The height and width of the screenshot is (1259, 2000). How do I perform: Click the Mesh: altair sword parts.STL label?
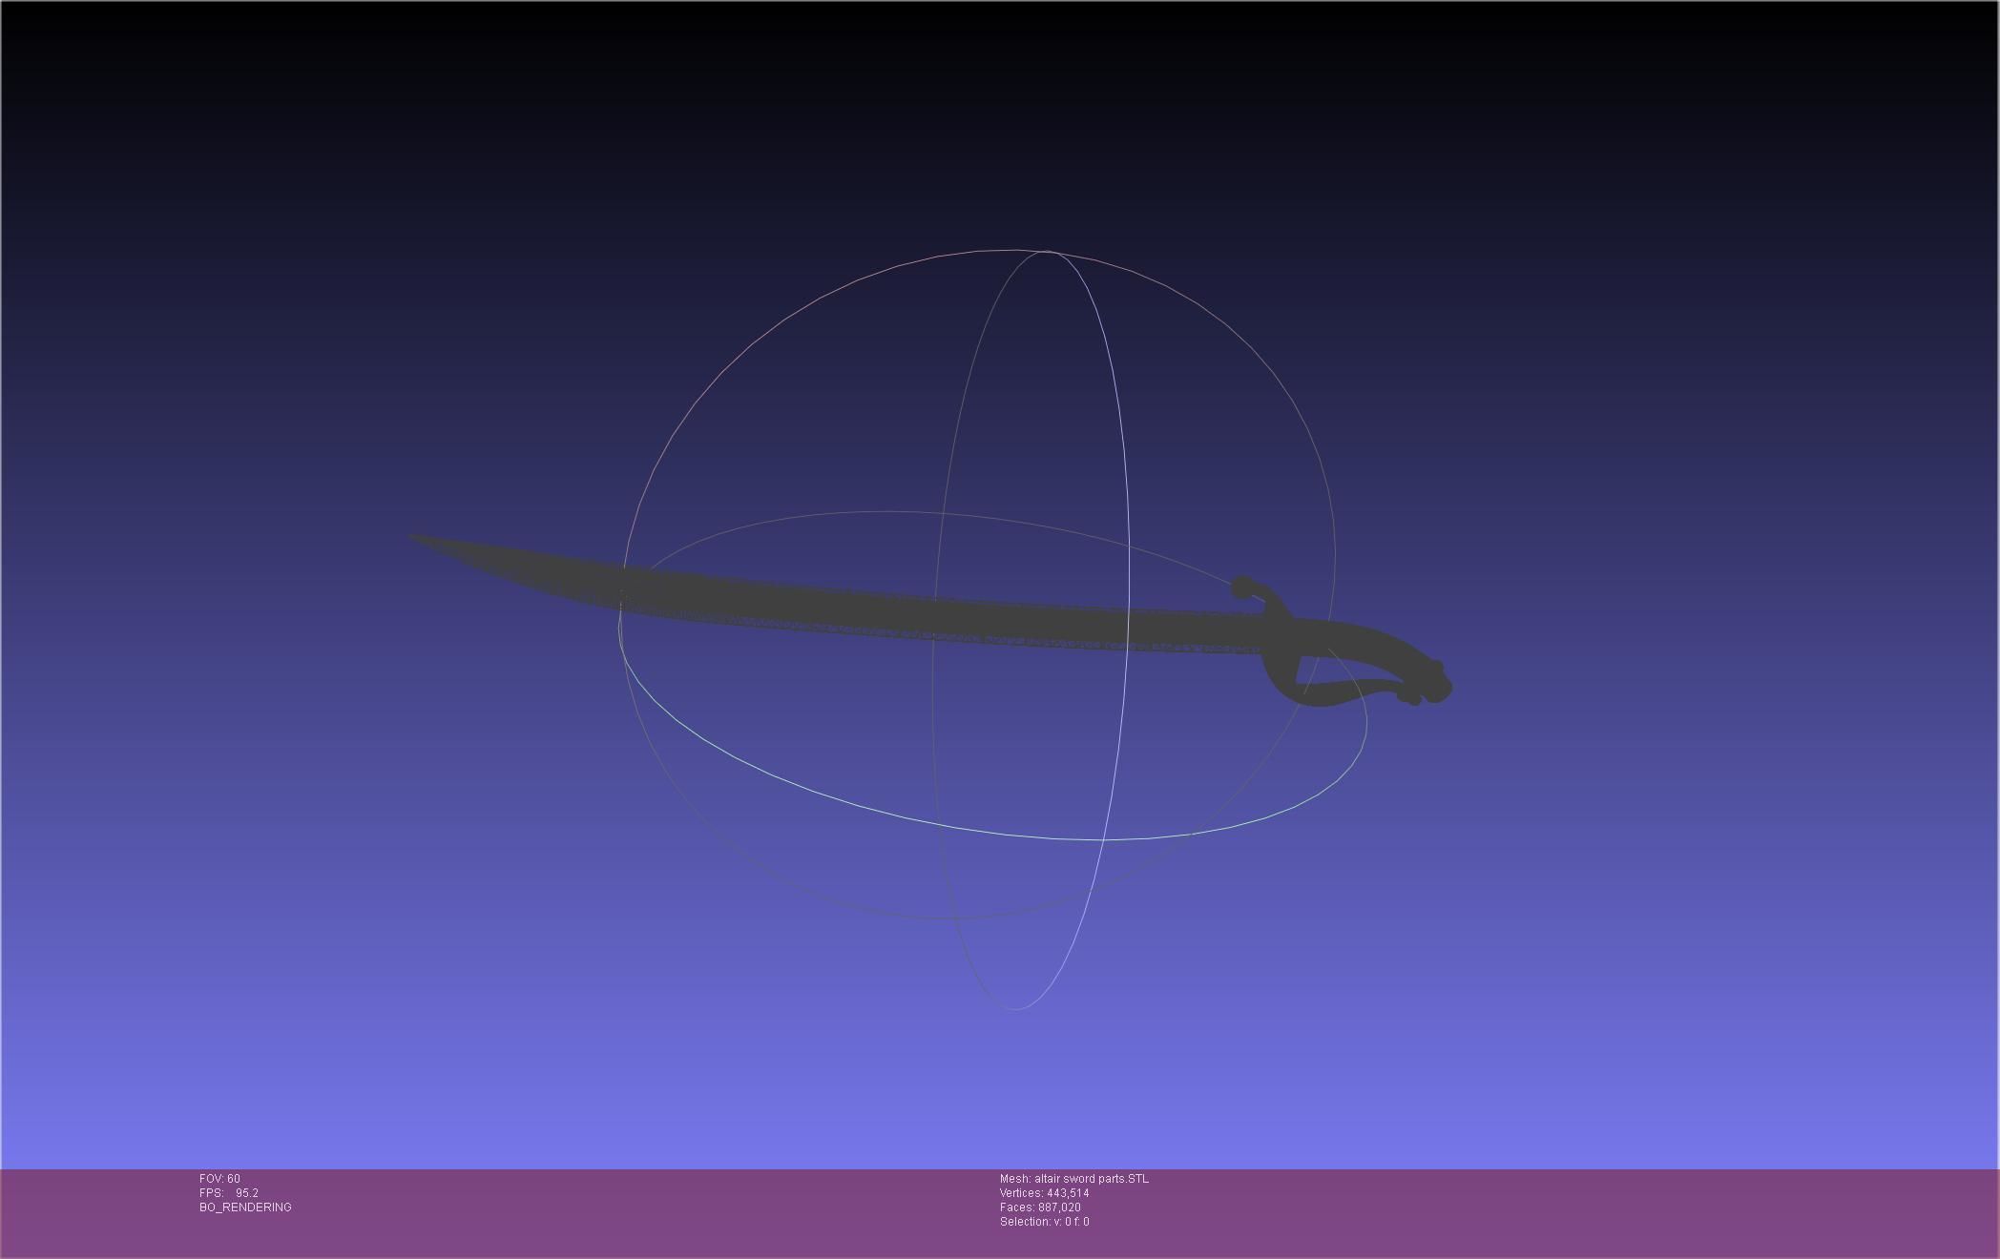(1074, 1179)
